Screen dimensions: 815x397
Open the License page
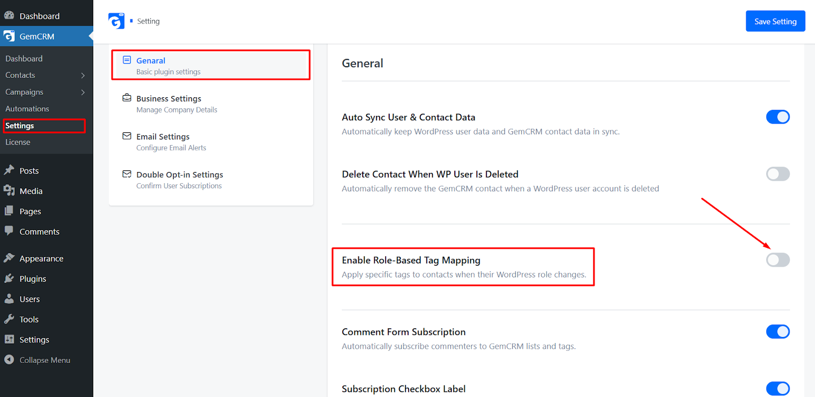pos(18,142)
